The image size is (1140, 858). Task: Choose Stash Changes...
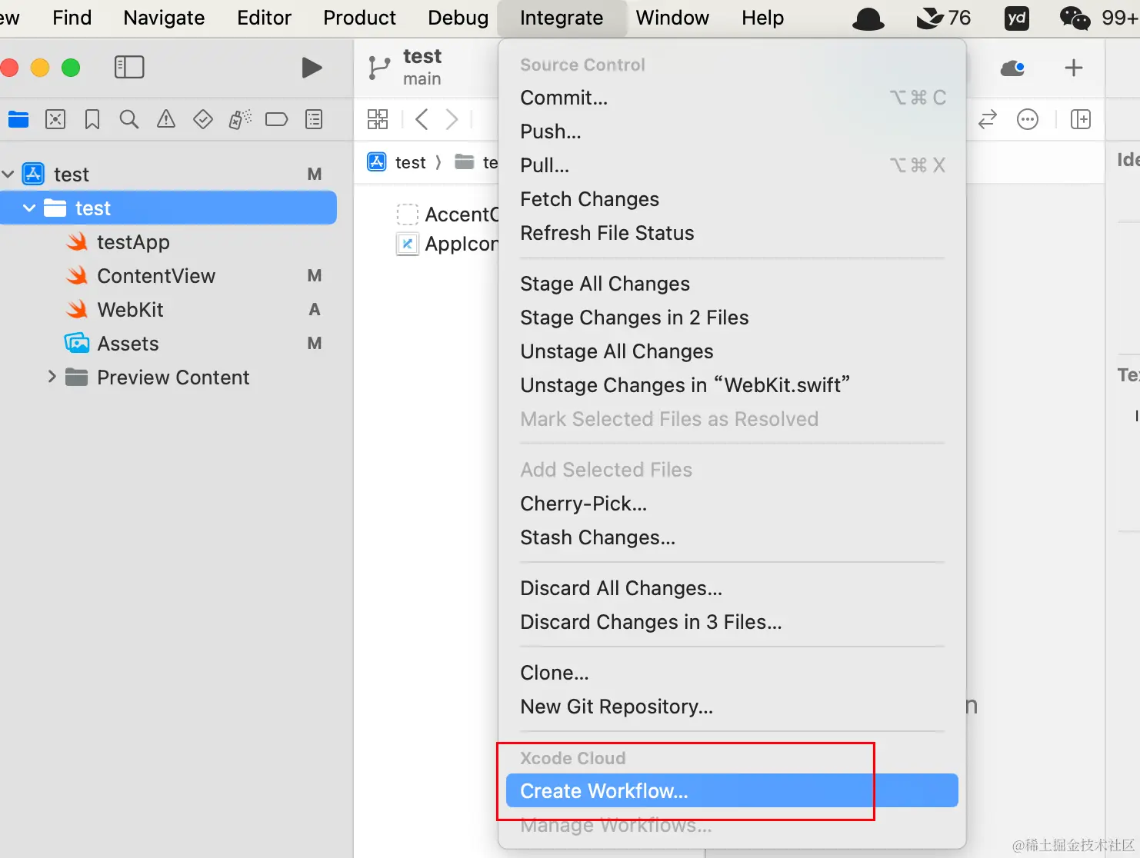click(x=732, y=537)
